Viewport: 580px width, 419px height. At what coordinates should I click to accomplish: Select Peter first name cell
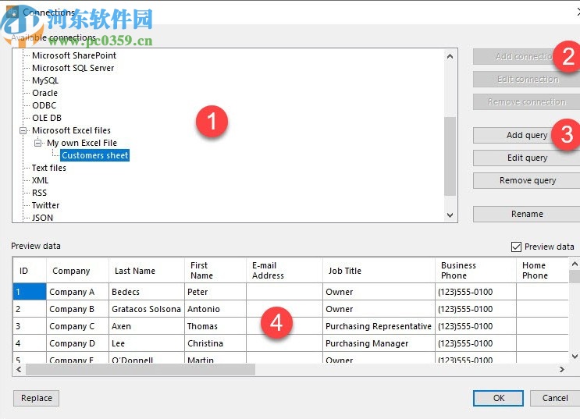(x=215, y=292)
